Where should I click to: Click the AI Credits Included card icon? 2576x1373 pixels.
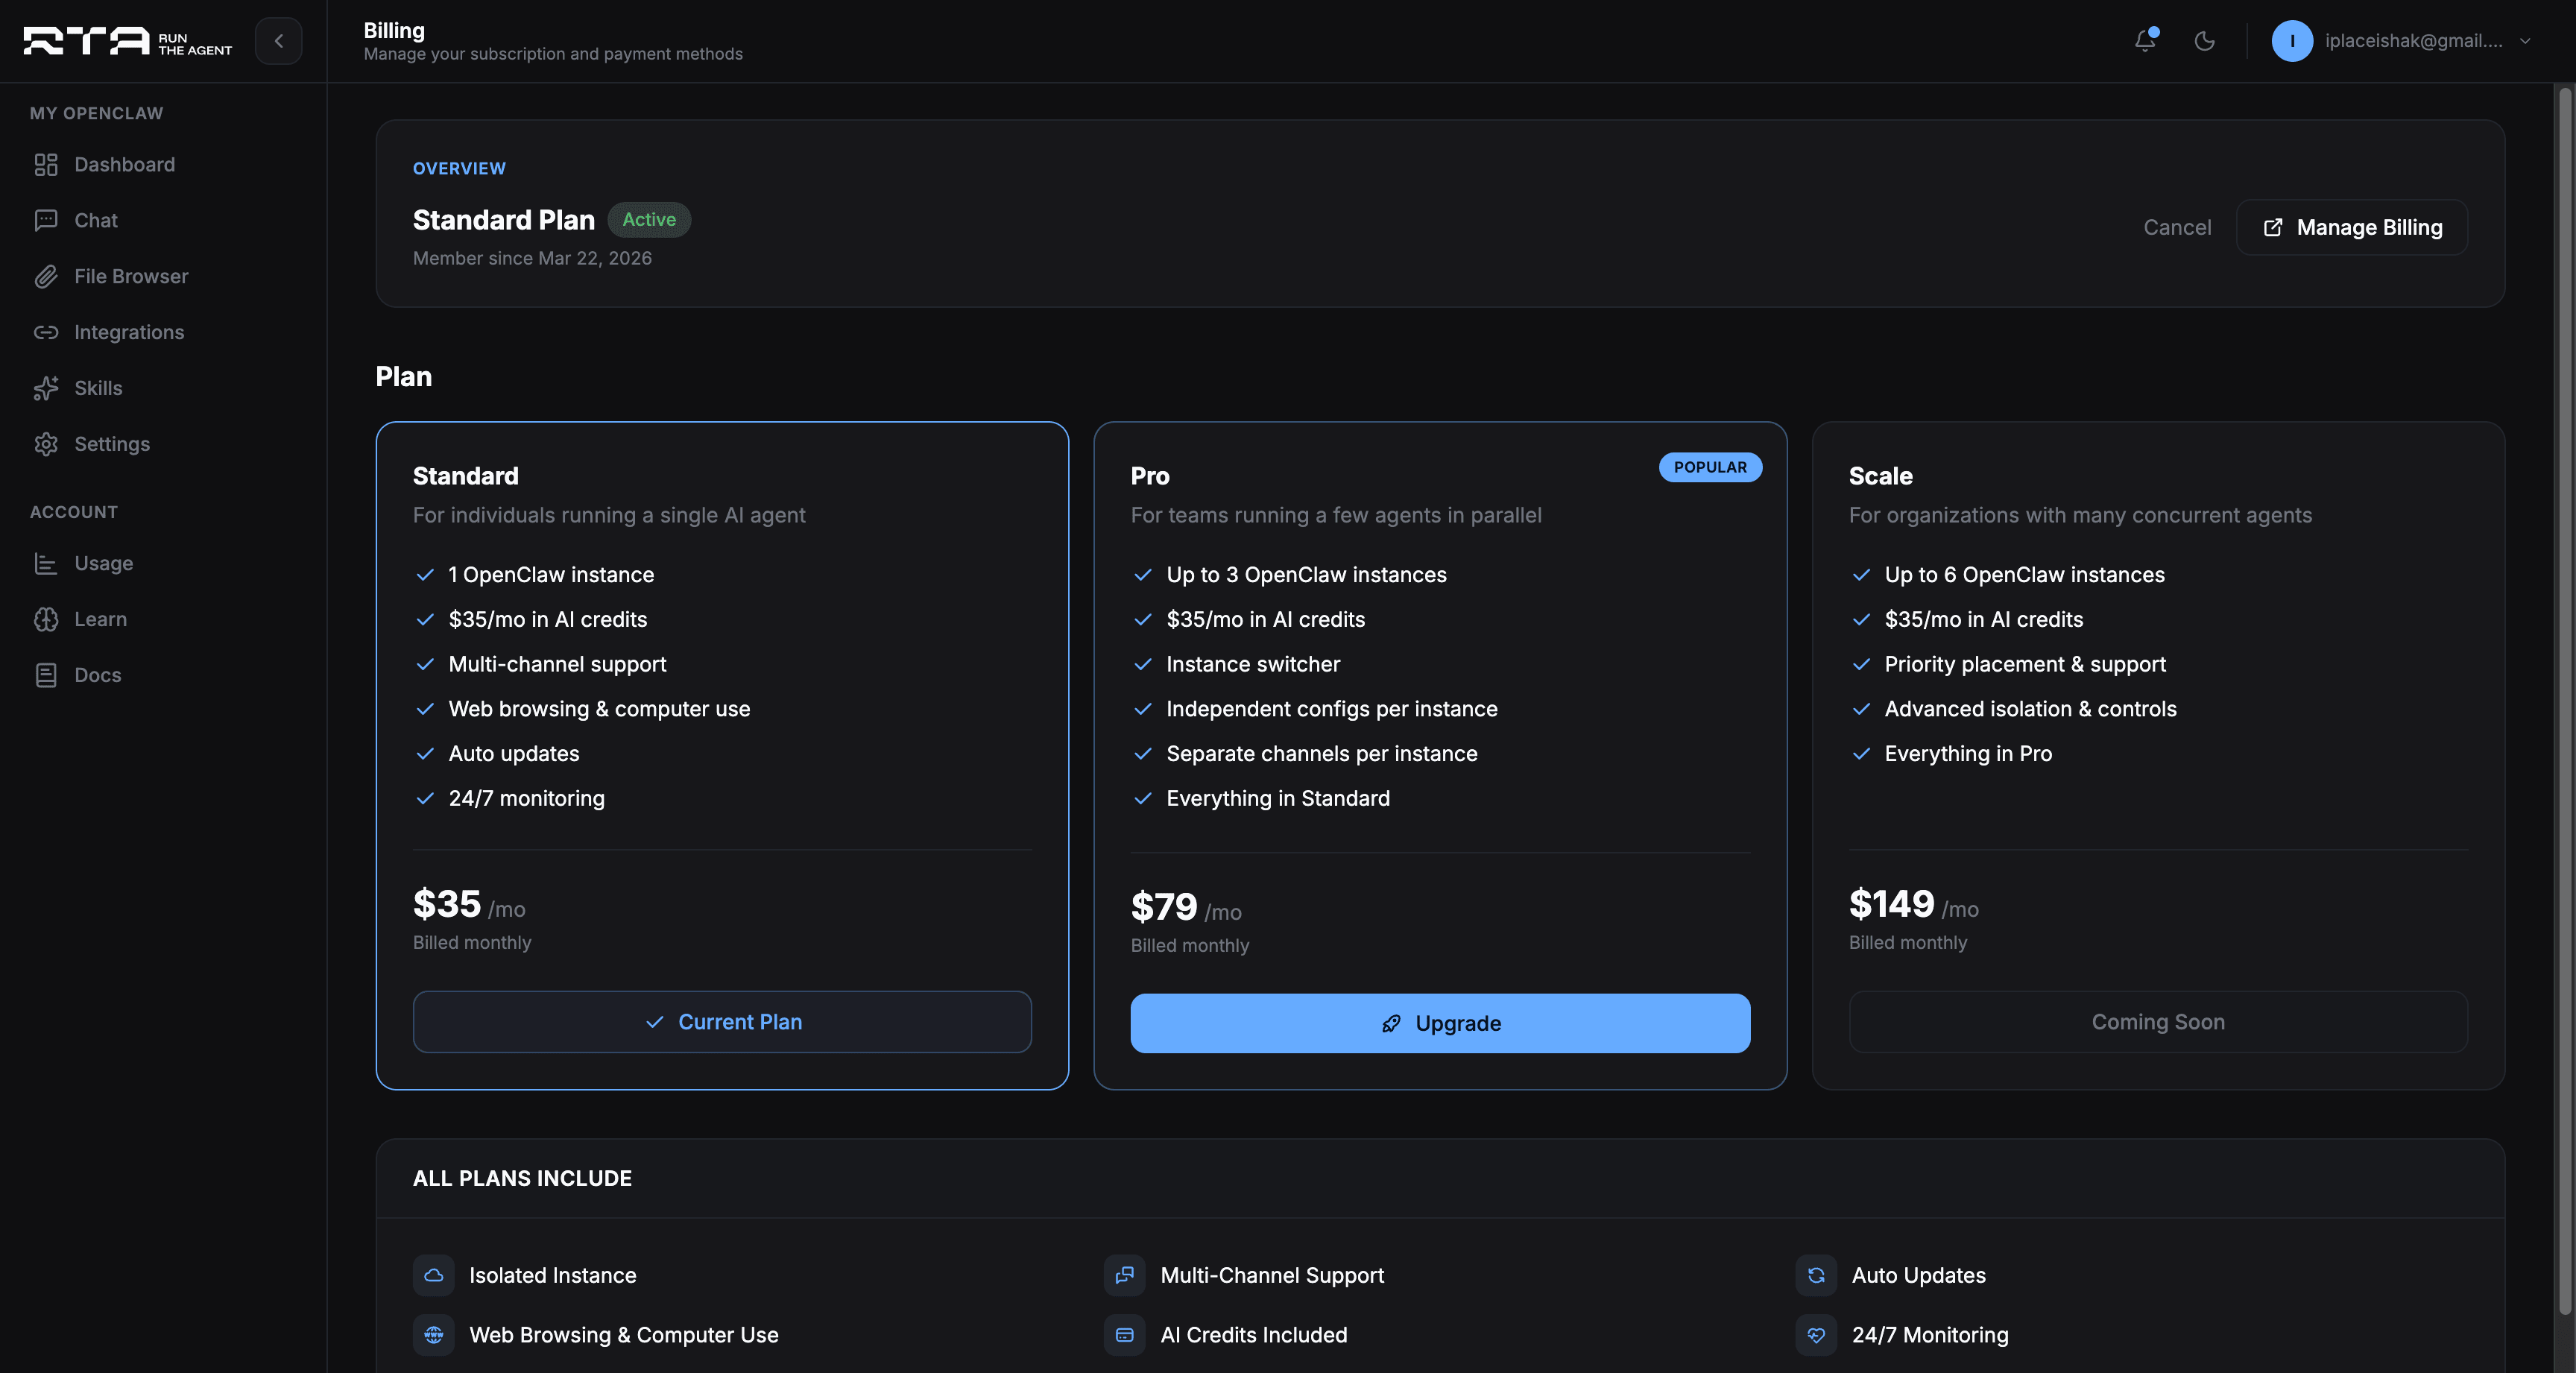click(1125, 1336)
